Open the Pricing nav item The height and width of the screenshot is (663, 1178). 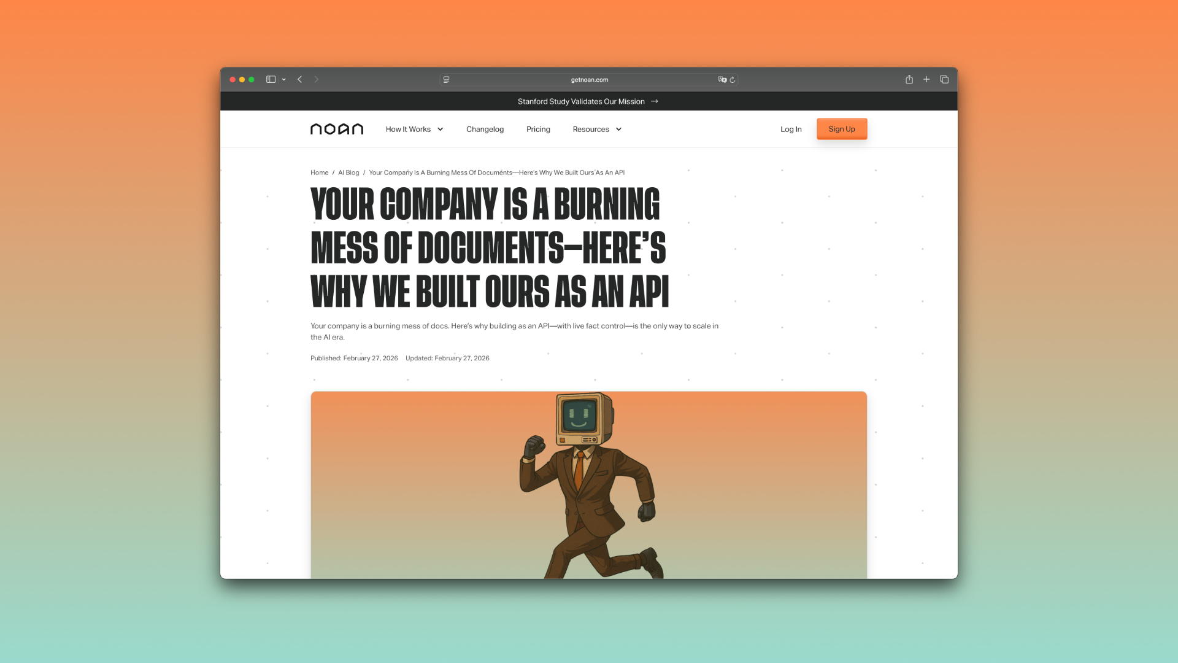(x=538, y=129)
